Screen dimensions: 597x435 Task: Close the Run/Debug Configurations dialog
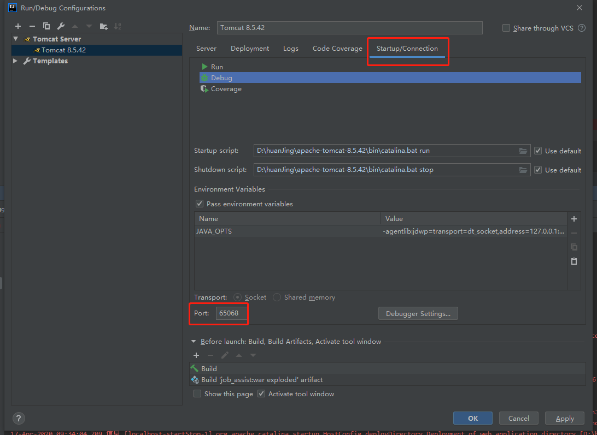pyautogui.click(x=580, y=8)
